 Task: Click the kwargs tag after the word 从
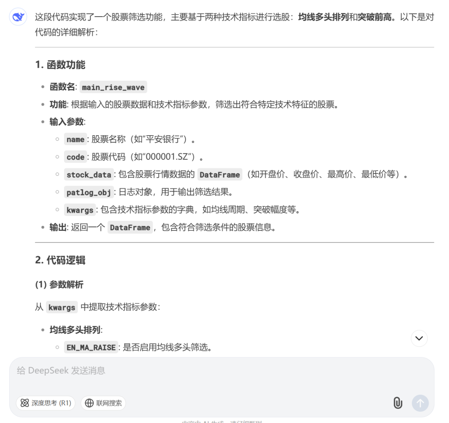[62, 307]
